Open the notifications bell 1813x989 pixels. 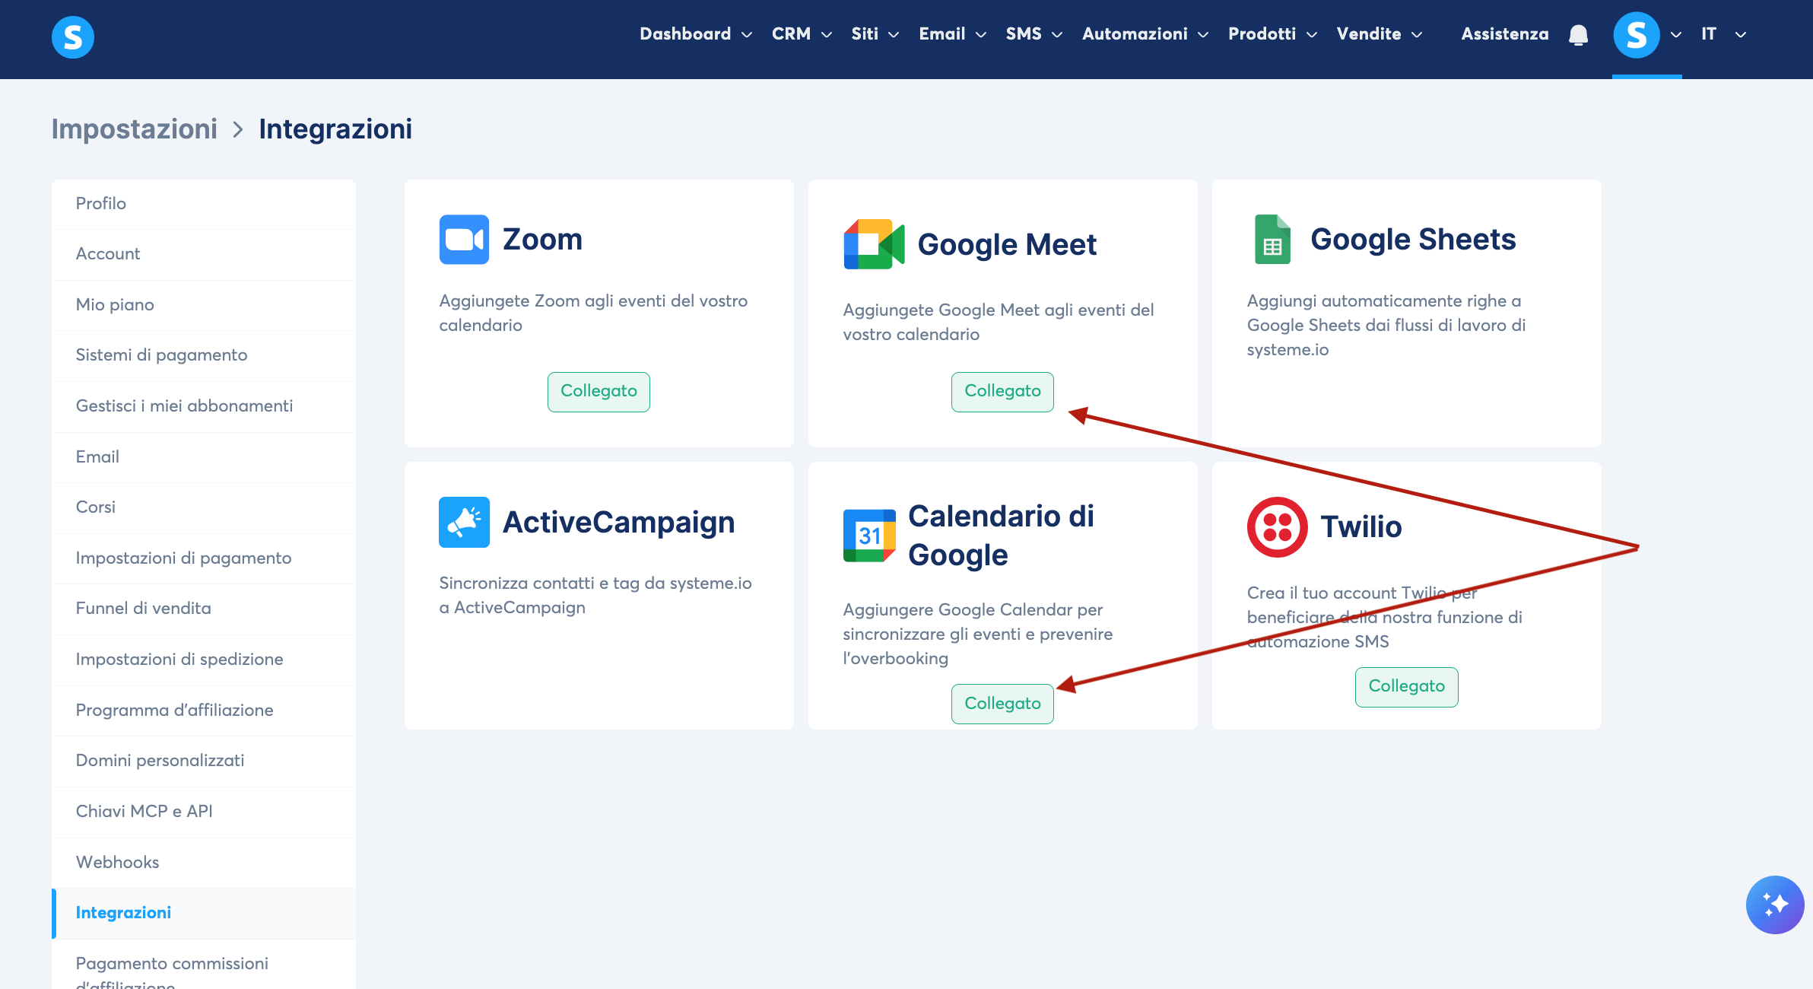1579,35
